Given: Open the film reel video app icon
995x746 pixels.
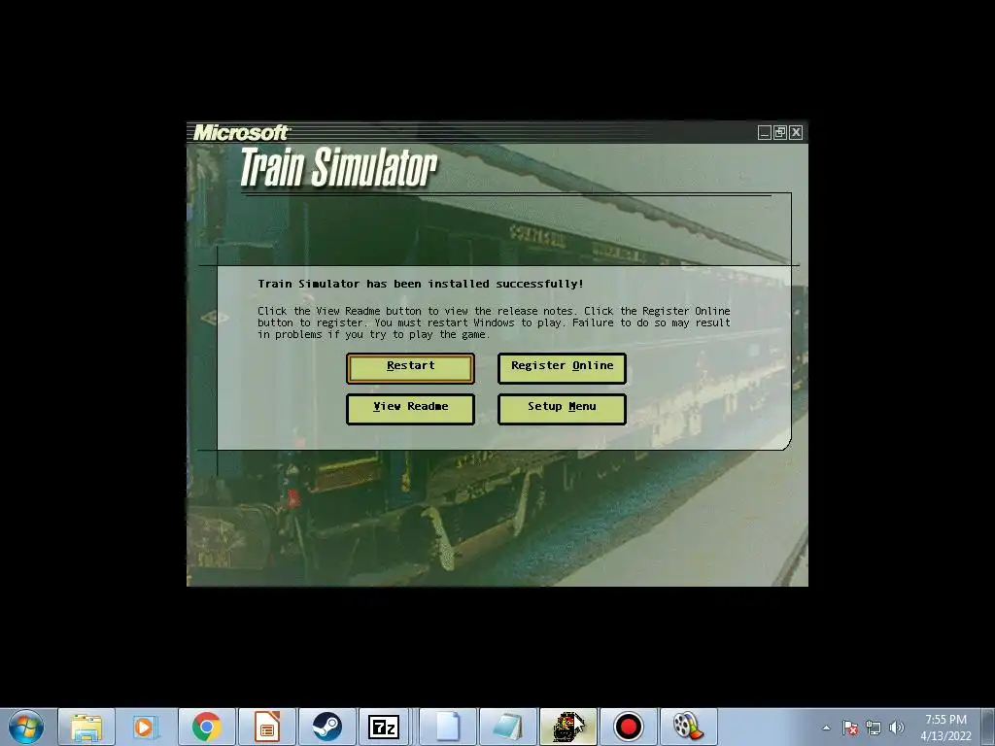Looking at the screenshot, I should point(689,727).
